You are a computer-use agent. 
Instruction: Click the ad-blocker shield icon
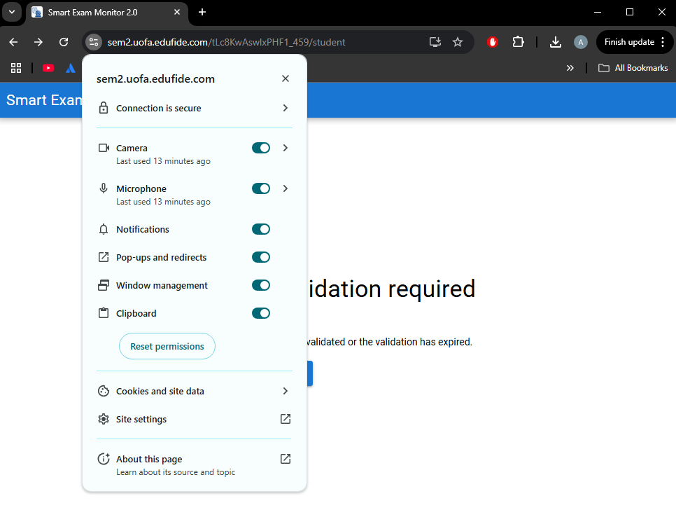coord(492,42)
